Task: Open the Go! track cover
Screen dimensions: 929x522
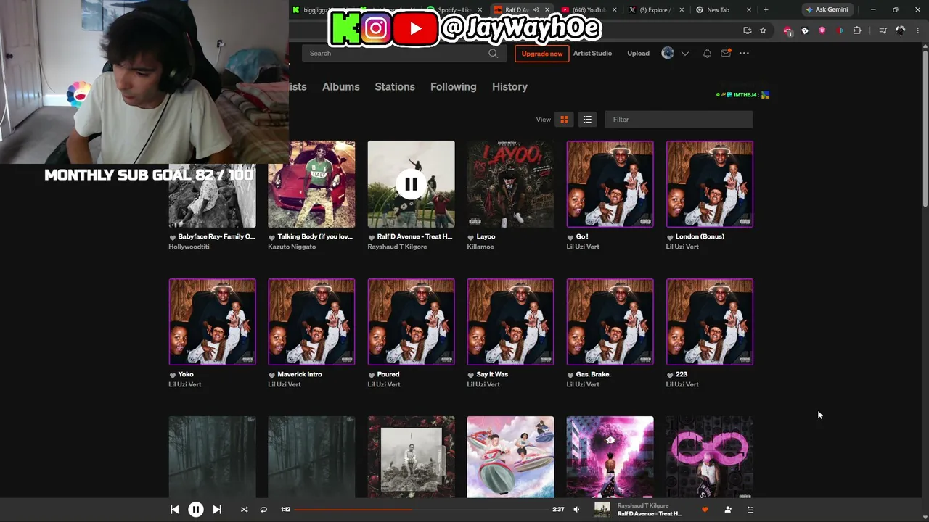Action: click(610, 184)
